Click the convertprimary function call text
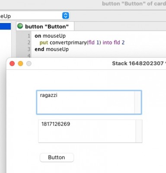This screenshot has height=173, width=166. click(x=68, y=42)
